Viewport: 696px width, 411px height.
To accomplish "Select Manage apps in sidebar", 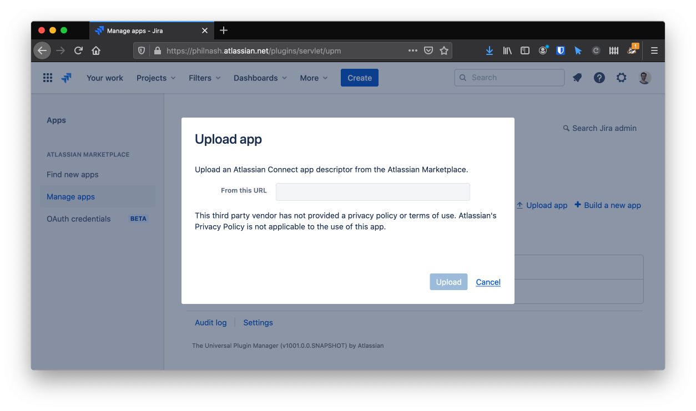I will [x=98, y=196].
